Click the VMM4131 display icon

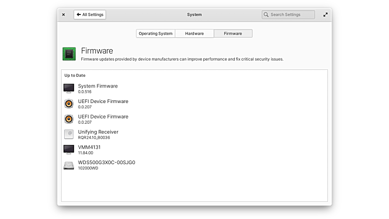point(69,150)
